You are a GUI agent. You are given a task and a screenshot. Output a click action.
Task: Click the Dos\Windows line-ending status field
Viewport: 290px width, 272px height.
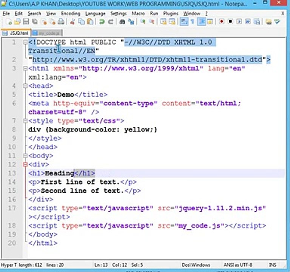[196, 265]
